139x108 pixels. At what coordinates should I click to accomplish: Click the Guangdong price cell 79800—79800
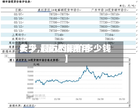pyautogui.click(x=109, y=31)
